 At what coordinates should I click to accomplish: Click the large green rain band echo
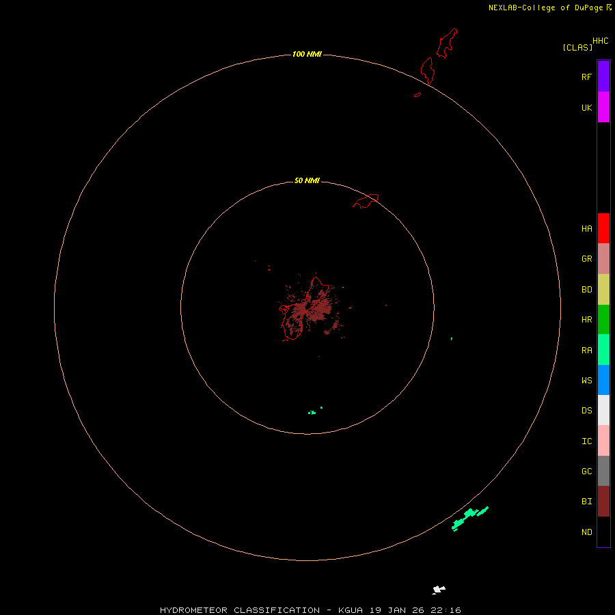coord(469,519)
